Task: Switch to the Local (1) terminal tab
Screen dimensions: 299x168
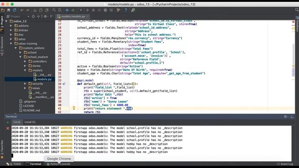Action: pos(30,122)
